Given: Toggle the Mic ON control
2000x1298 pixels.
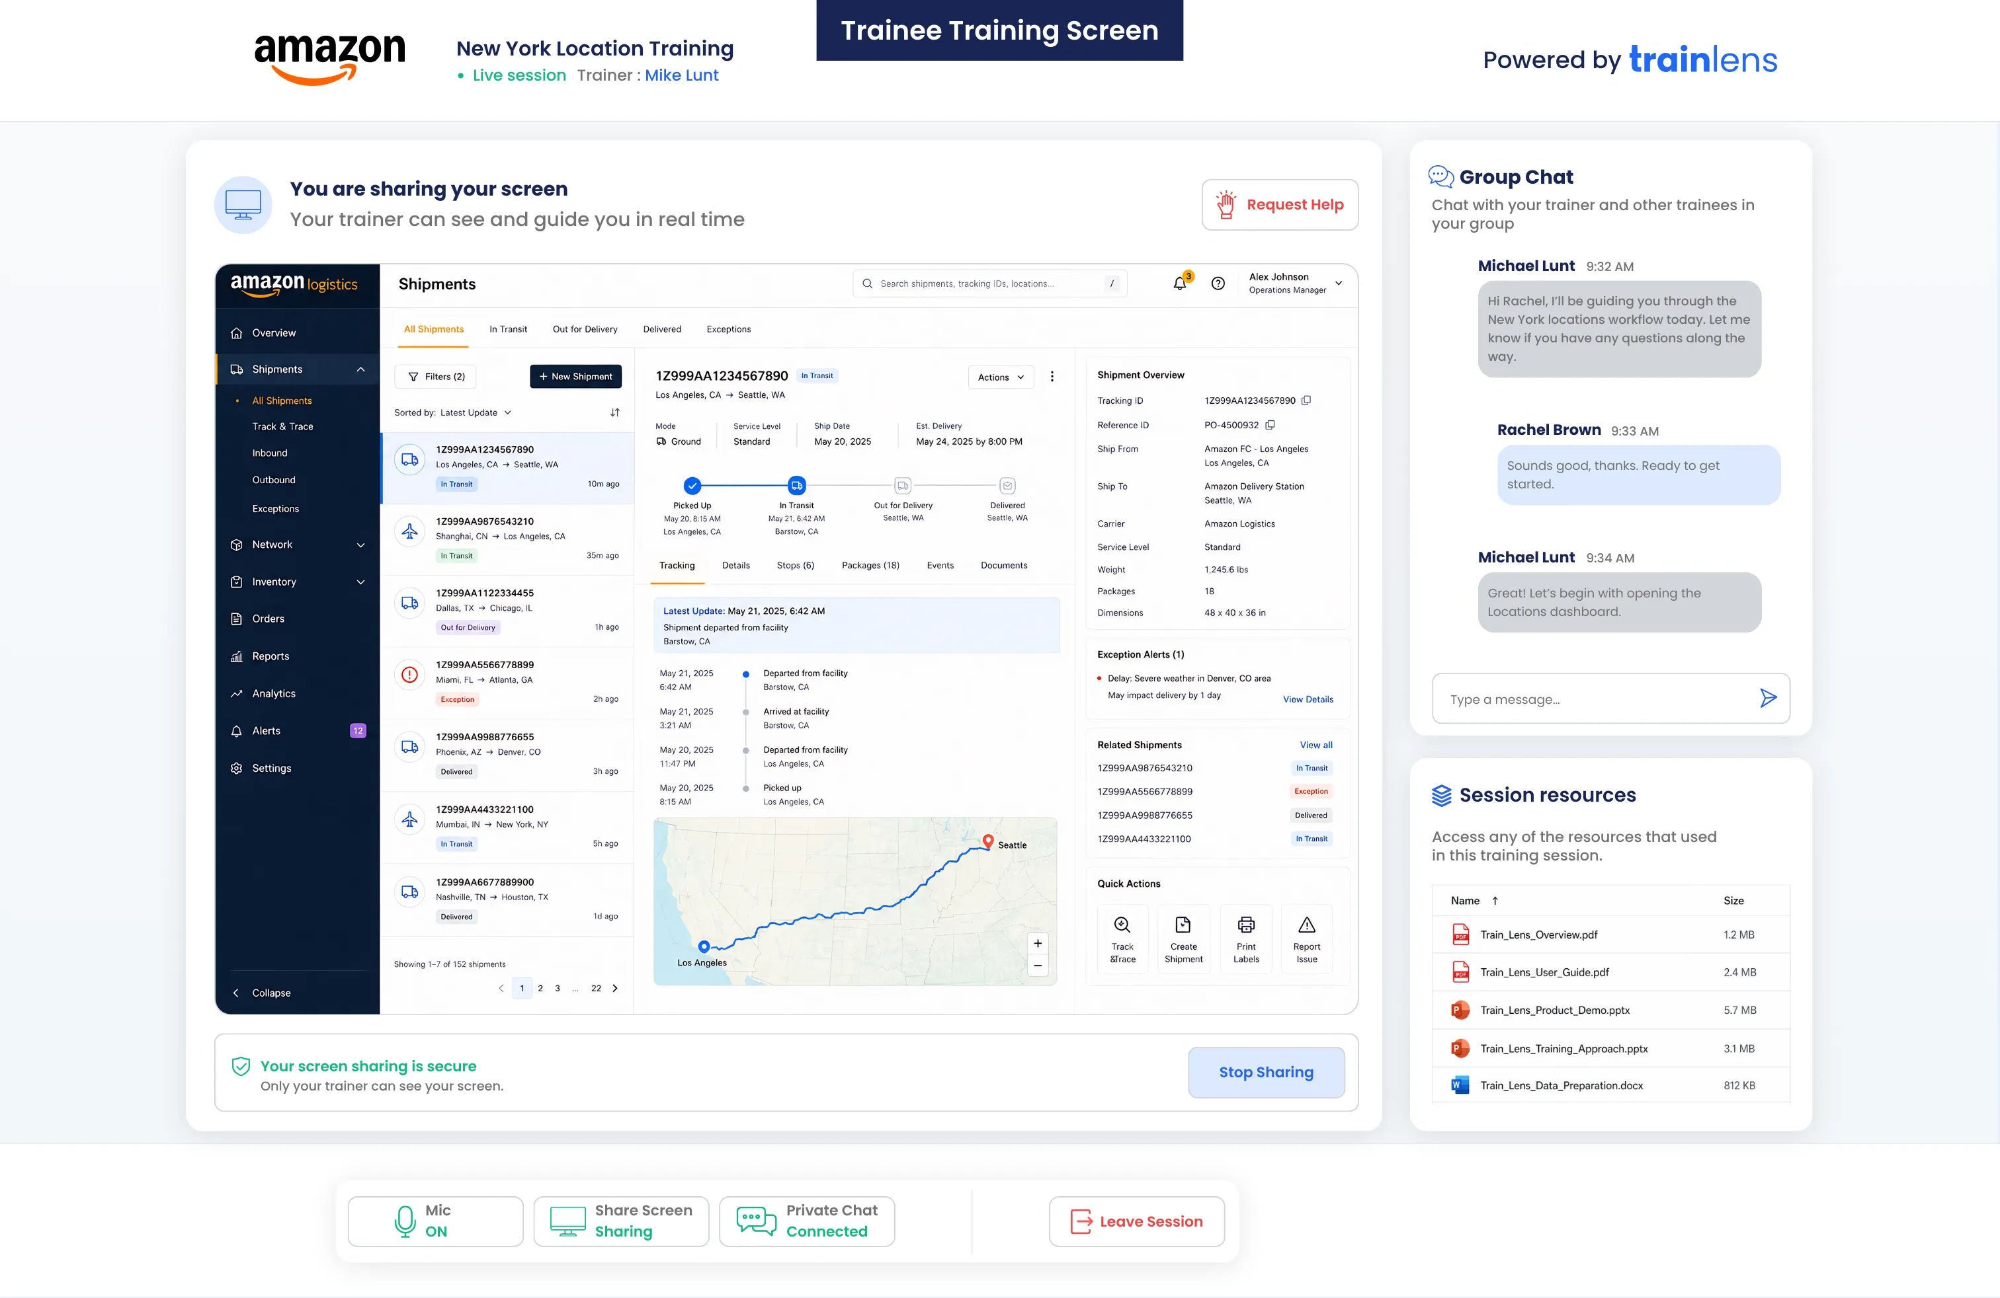Looking at the screenshot, I should [x=435, y=1221].
